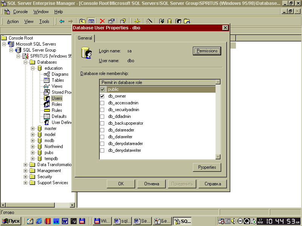Launch the wizard wand icon
Viewport: 302px width, 226px height.
149,21
